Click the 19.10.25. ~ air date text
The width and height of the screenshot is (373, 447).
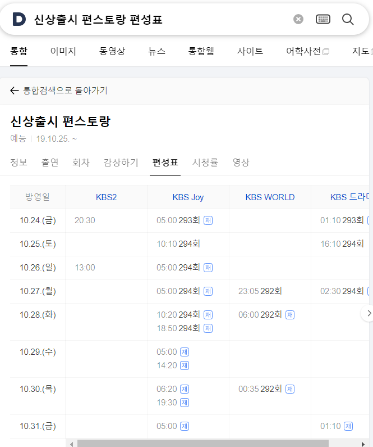click(57, 139)
